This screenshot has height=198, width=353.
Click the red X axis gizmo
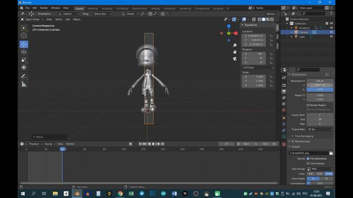[236, 33]
